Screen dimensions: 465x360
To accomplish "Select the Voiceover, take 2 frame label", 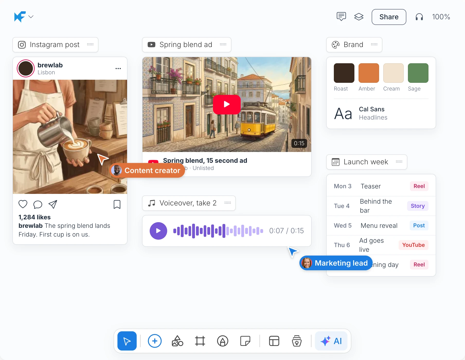I will [x=189, y=203].
